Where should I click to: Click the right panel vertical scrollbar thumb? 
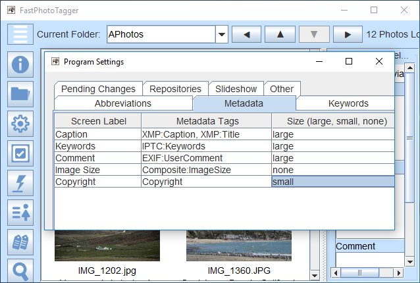coord(410,138)
